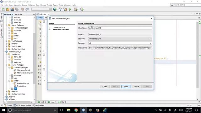Click the Open Project toolbar icon

12,9
